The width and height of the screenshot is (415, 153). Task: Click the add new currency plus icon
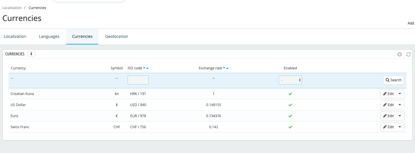coord(399,54)
